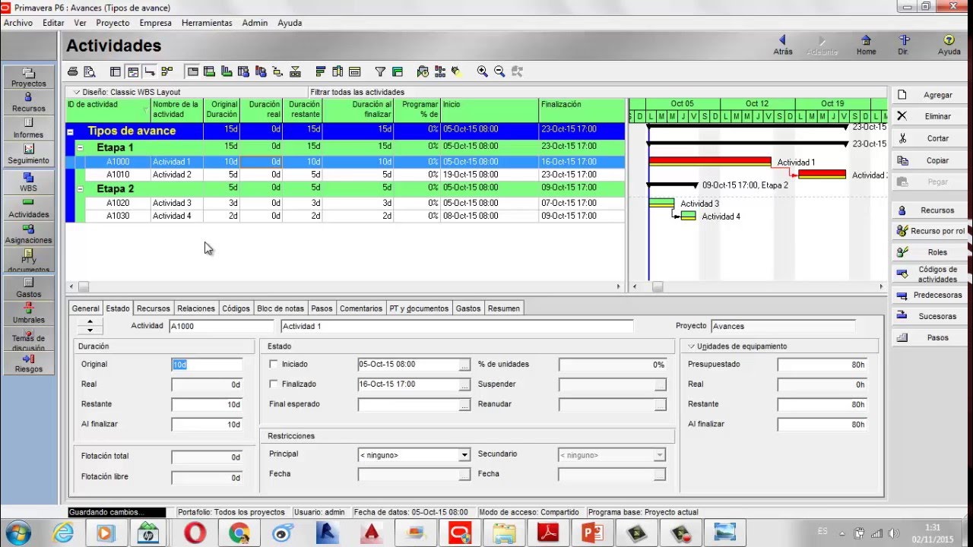
Task: Click the Sucesoras button
Action: click(928, 316)
